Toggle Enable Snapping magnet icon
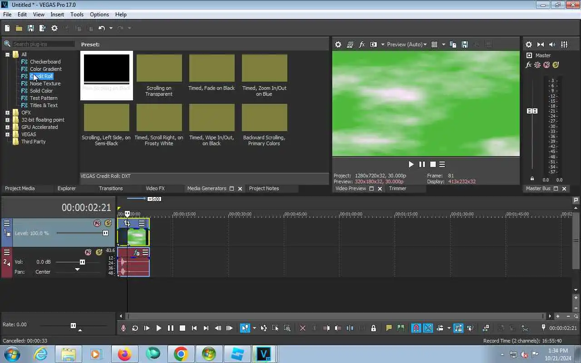Viewport: 581px width, 363px height. coord(416,328)
